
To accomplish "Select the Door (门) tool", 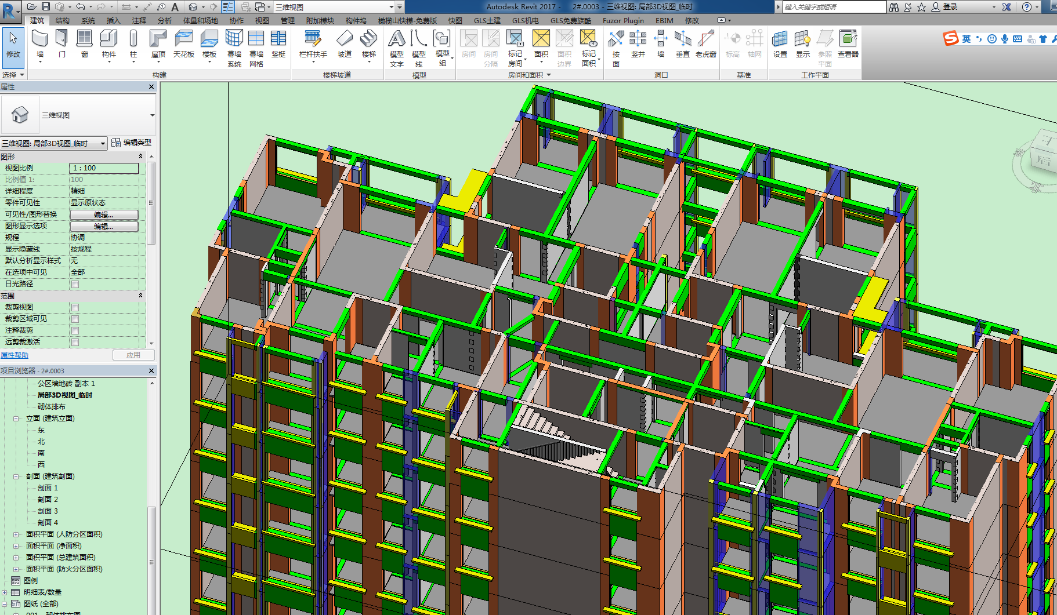I will click(62, 44).
